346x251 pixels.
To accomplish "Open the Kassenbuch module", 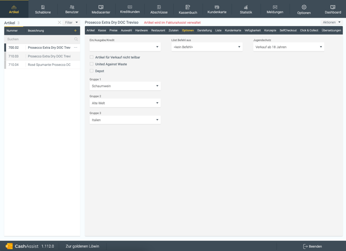I will (x=188, y=9).
